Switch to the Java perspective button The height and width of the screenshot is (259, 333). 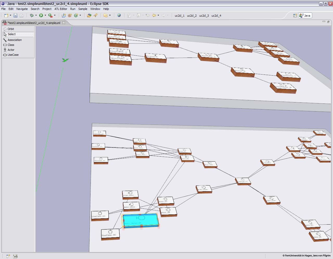point(305,16)
